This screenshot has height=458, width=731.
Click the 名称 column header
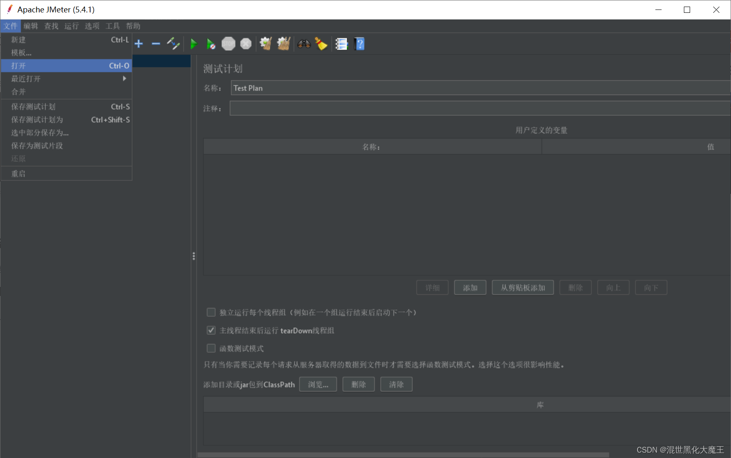(372, 147)
